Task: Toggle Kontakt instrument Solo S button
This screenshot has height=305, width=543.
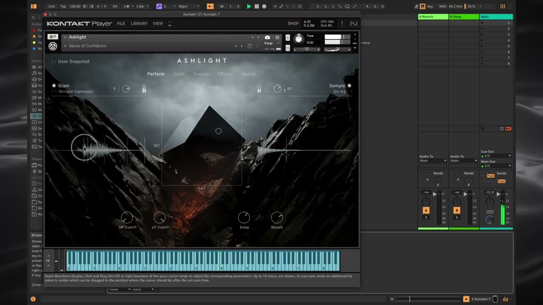Action: pyautogui.click(x=288, y=38)
